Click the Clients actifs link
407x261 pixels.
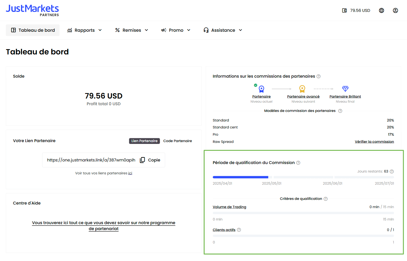[x=224, y=230]
